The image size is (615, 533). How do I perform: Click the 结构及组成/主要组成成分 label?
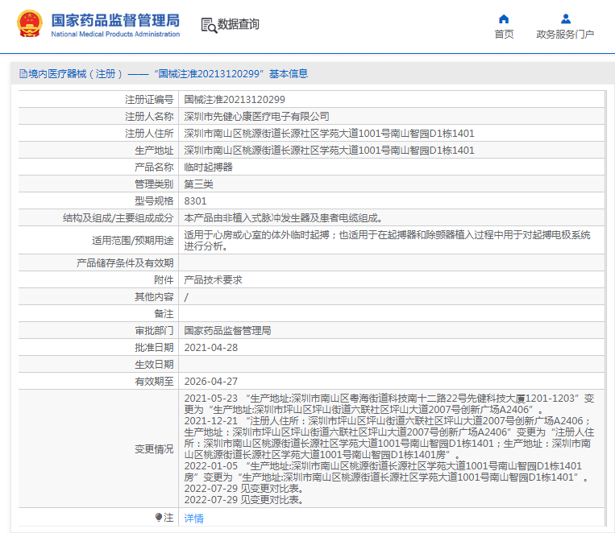pos(118,217)
